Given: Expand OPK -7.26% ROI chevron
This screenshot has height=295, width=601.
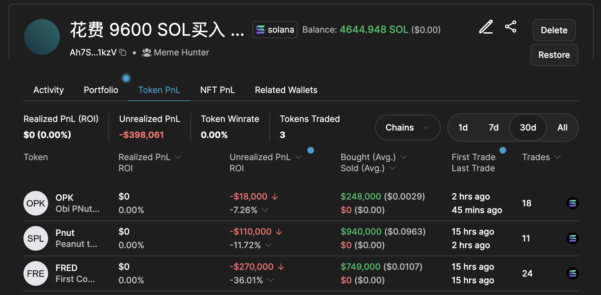Looking at the screenshot, I should tap(265, 210).
